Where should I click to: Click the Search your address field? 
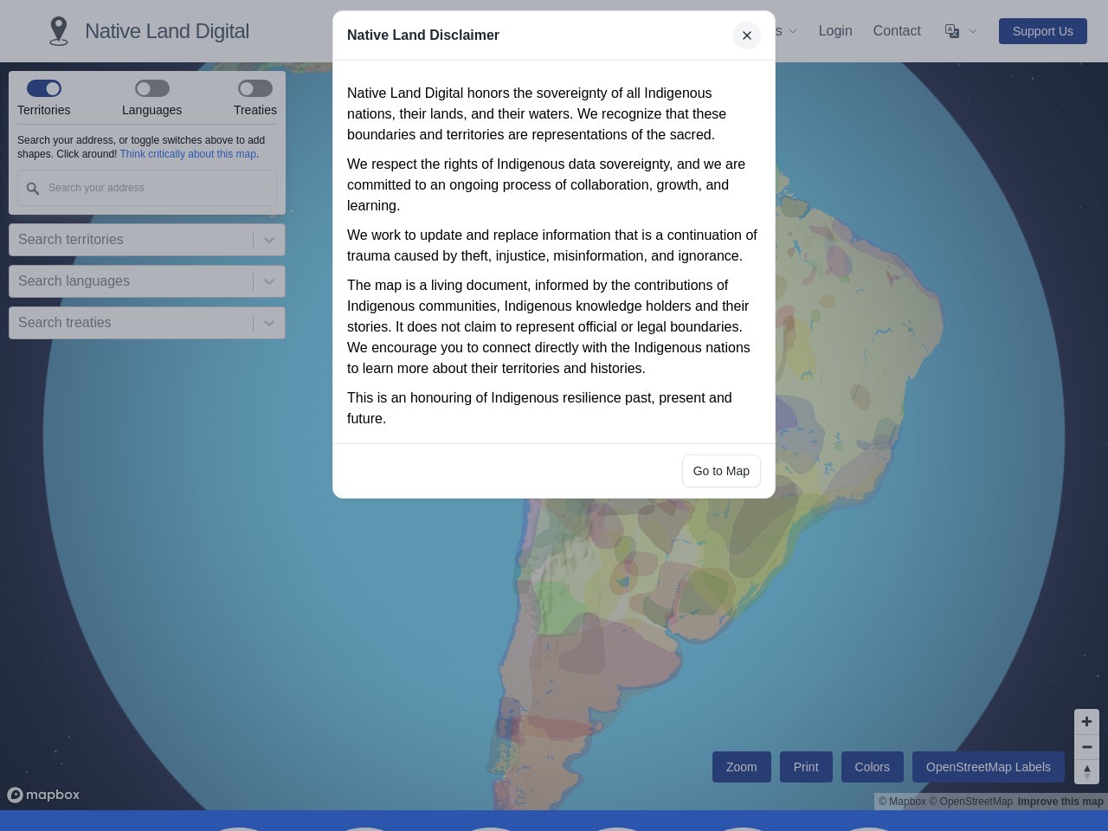click(x=147, y=188)
